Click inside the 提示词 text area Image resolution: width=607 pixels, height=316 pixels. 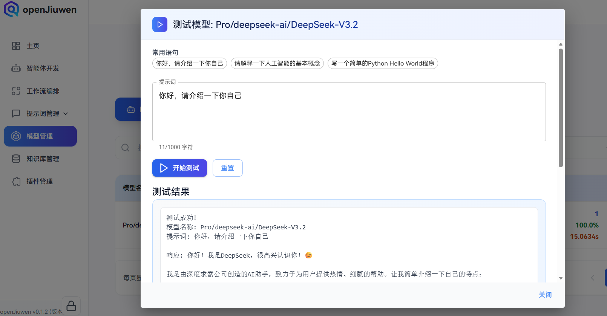[349, 112]
